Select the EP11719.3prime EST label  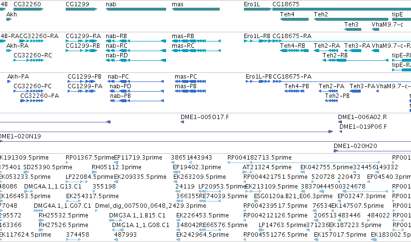coord(138,158)
